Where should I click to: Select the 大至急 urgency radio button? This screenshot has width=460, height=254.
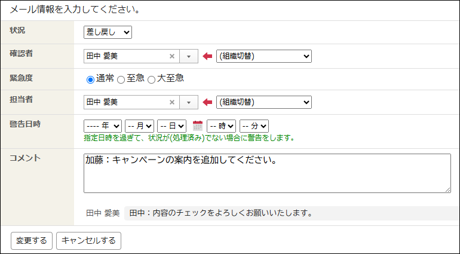(151, 79)
